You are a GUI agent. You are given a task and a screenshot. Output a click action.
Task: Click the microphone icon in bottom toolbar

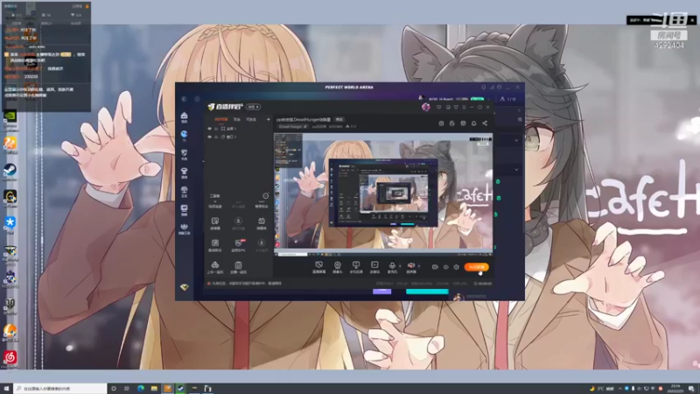pyautogui.click(x=392, y=267)
